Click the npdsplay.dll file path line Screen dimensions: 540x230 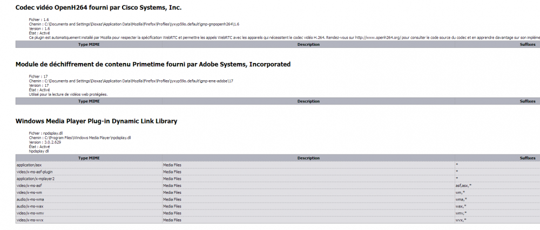point(80,137)
